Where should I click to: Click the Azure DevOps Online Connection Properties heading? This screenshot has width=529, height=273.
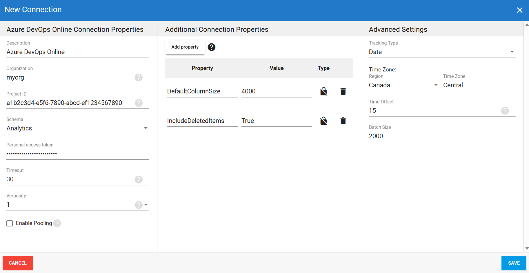[x=75, y=29]
